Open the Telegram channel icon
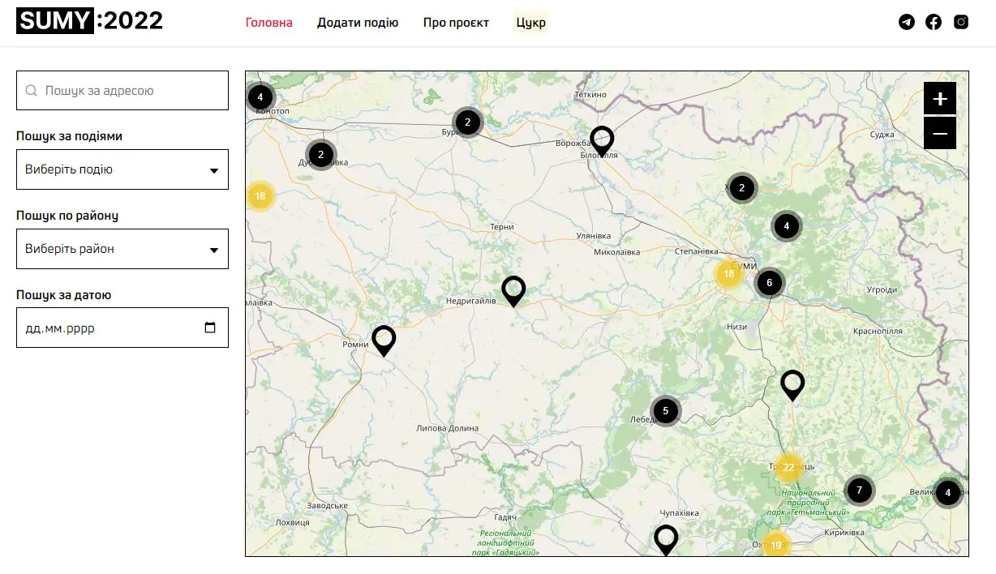The height and width of the screenshot is (574, 996). tap(906, 22)
